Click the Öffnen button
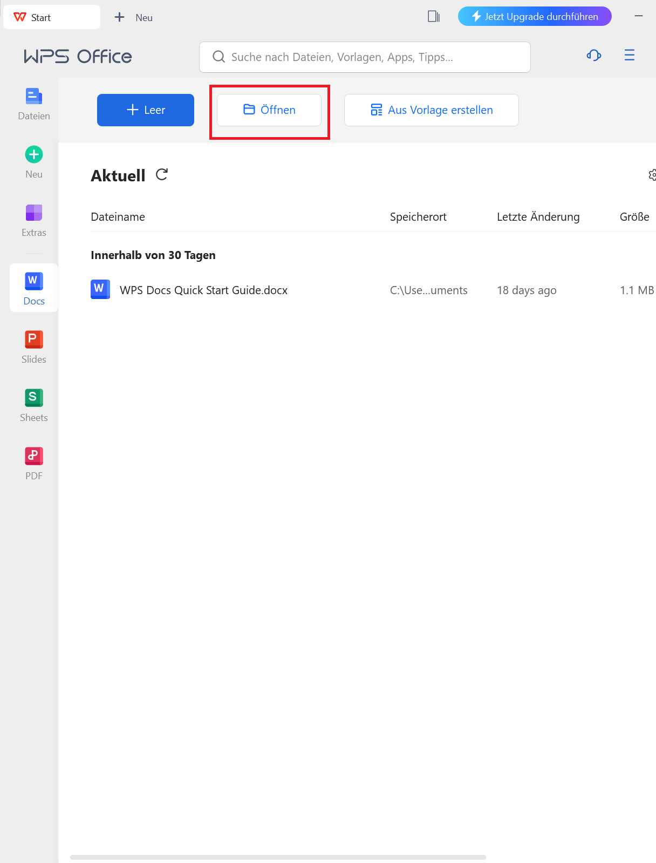This screenshot has height=863, width=656. click(269, 110)
